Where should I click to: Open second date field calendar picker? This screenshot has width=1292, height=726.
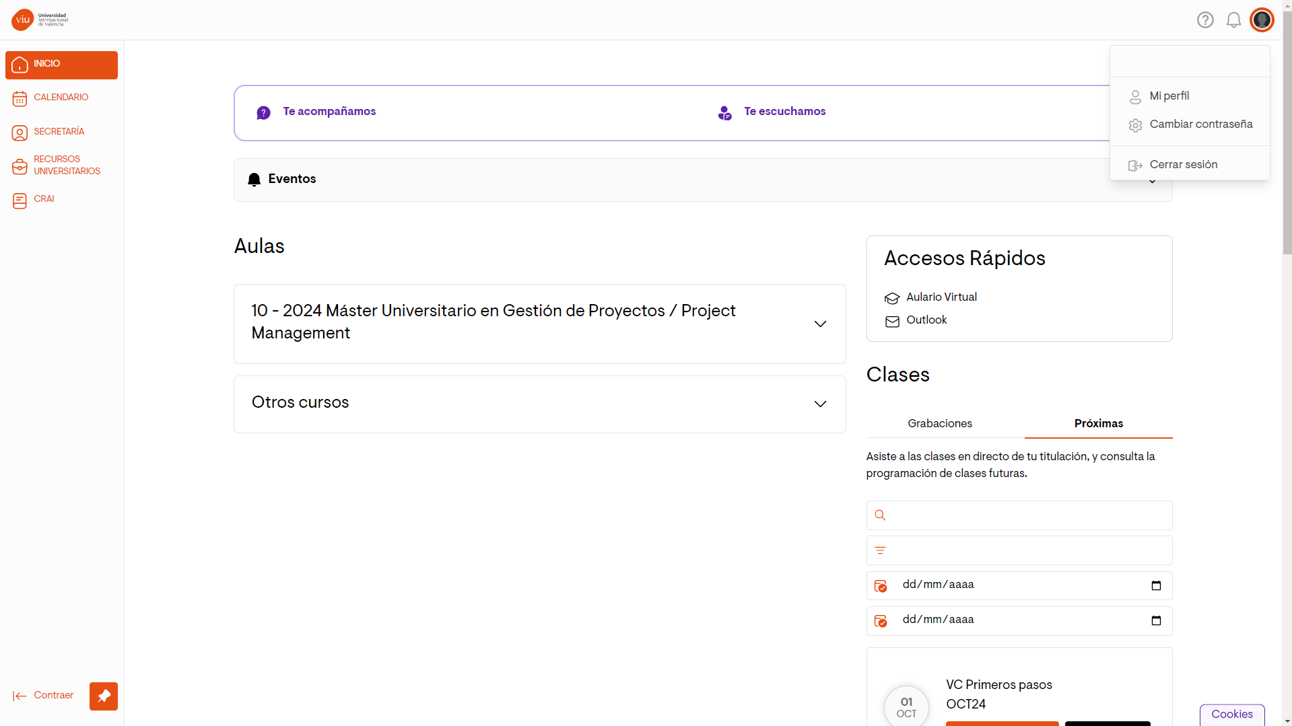pyautogui.click(x=1156, y=620)
